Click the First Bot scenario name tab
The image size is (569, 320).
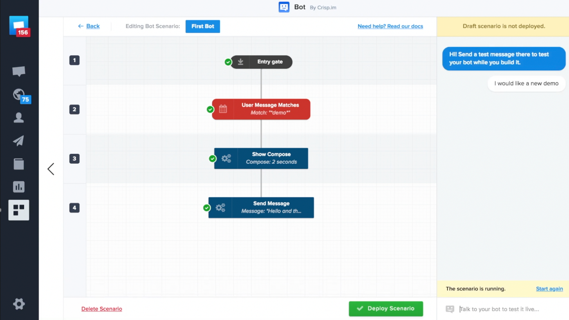(203, 26)
